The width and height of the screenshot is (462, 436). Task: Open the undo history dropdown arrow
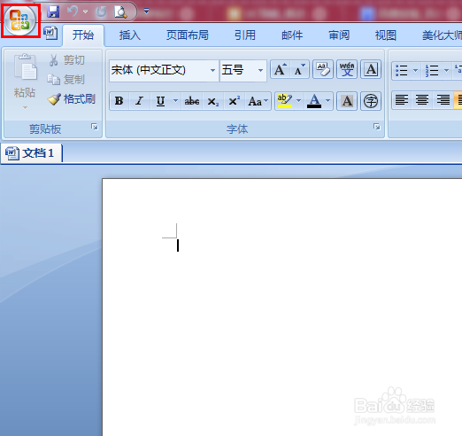tap(86, 12)
